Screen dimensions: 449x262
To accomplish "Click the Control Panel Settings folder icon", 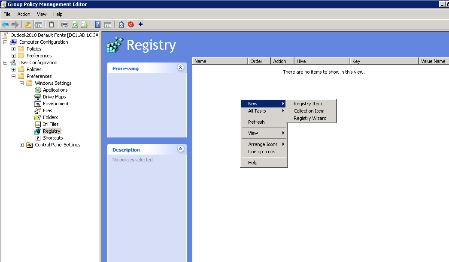I will pyautogui.click(x=30, y=145).
